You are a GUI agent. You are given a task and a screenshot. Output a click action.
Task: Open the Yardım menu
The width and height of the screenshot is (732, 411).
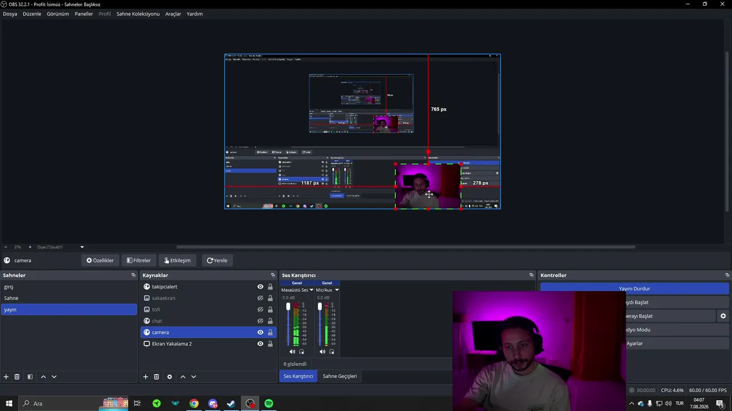(194, 14)
